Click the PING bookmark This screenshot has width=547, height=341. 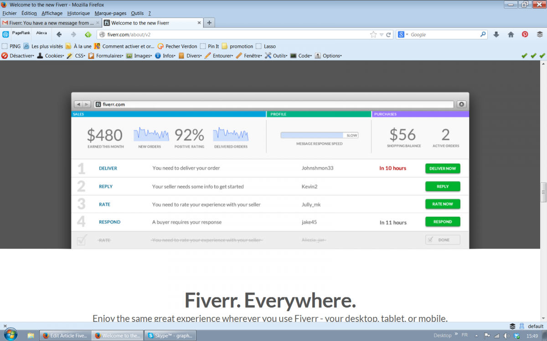pos(11,46)
